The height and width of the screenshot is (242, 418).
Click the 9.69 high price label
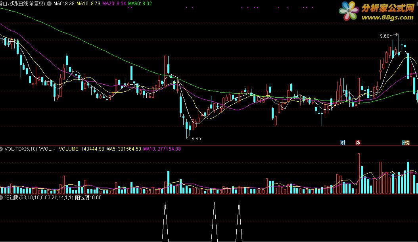click(x=385, y=36)
